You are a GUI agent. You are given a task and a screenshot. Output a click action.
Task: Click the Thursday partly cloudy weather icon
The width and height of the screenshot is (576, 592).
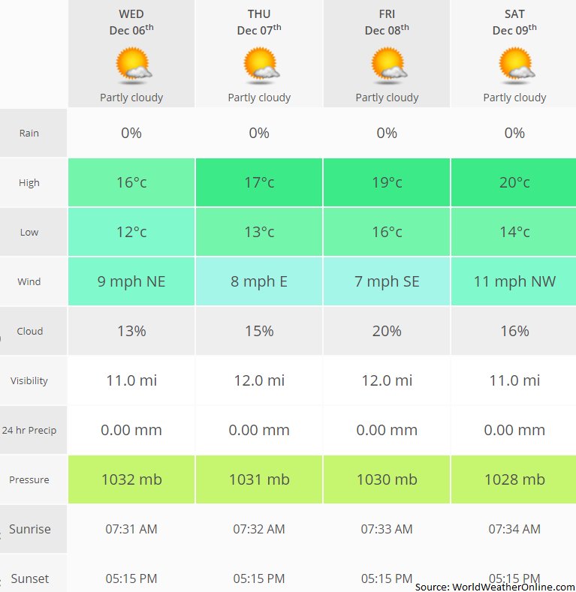[x=261, y=65]
